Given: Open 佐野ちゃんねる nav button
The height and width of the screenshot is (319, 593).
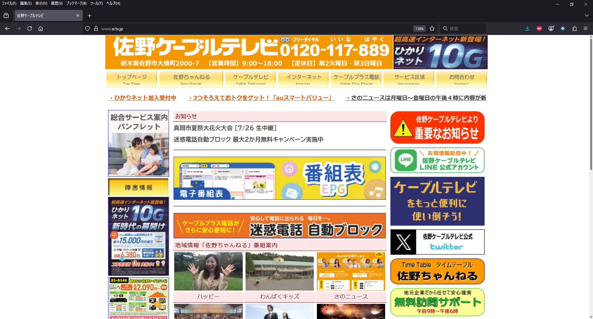Looking at the screenshot, I should point(191,79).
